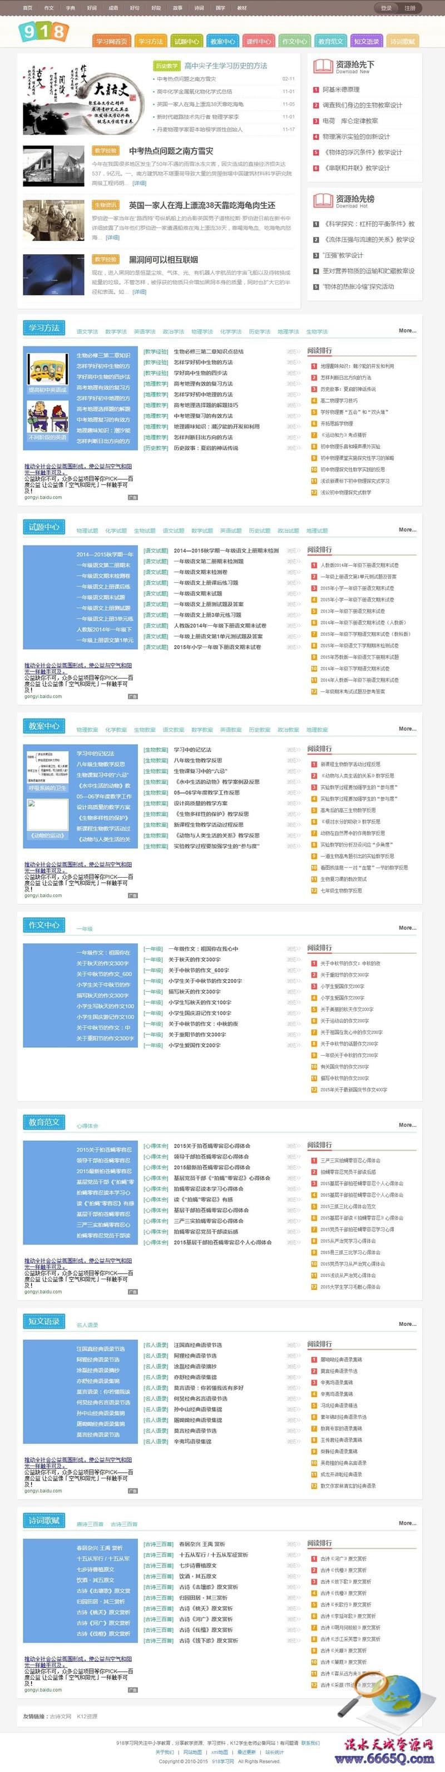Open 诗词 in top menu
445x1772 pixels.
(x=199, y=8)
